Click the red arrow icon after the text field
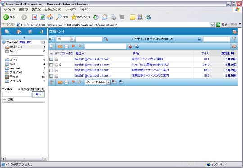This screenshot has height=168, width=243. [130, 47]
